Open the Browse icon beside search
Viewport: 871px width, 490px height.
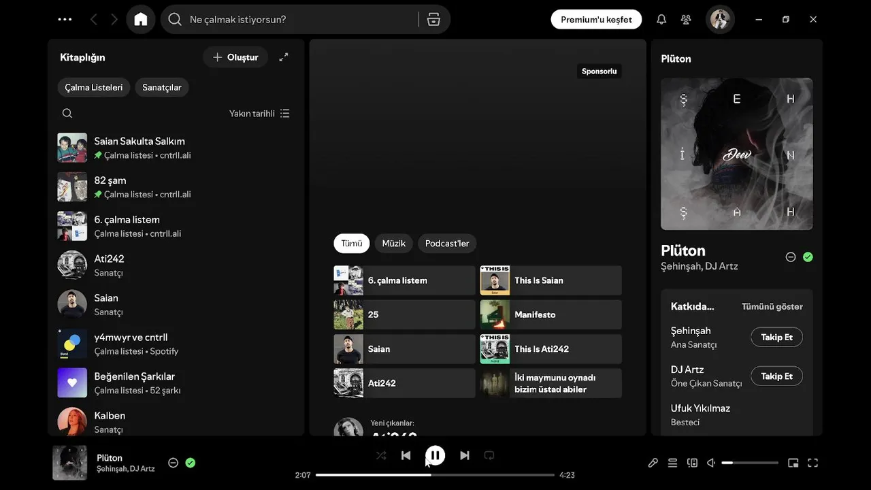click(433, 20)
